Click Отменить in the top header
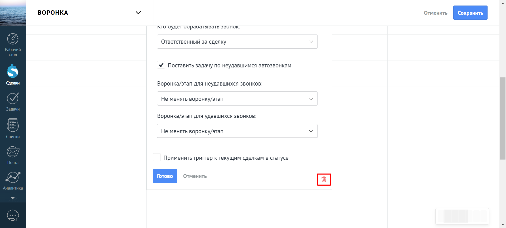506x228 pixels. click(435, 13)
